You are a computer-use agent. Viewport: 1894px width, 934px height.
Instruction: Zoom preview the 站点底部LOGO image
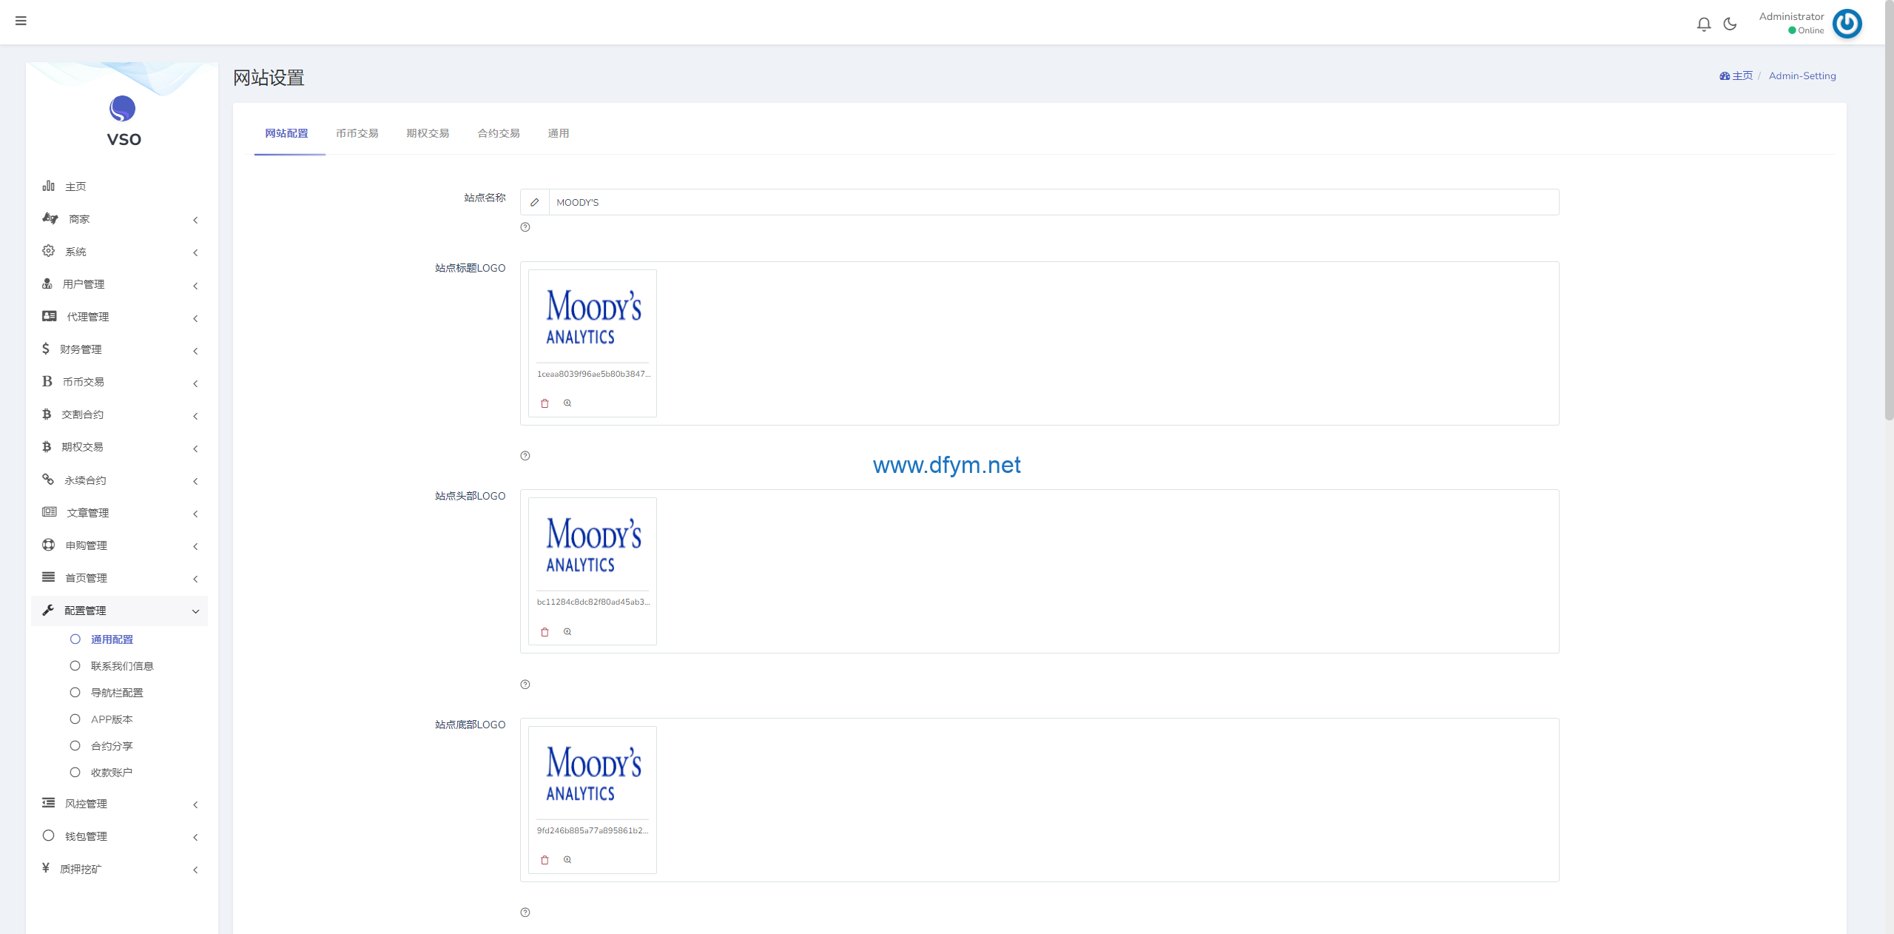pyautogui.click(x=567, y=860)
